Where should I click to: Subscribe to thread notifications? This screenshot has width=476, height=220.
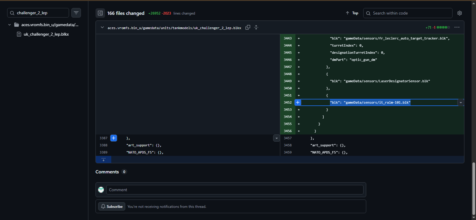tap(112, 207)
